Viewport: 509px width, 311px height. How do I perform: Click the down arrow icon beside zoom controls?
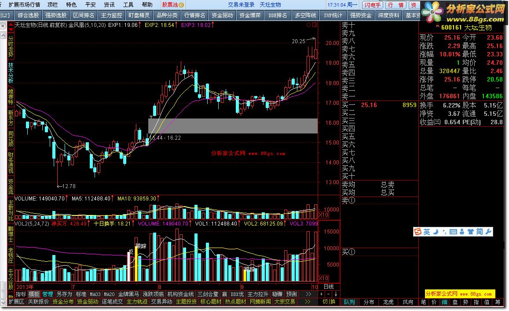pos(336,294)
